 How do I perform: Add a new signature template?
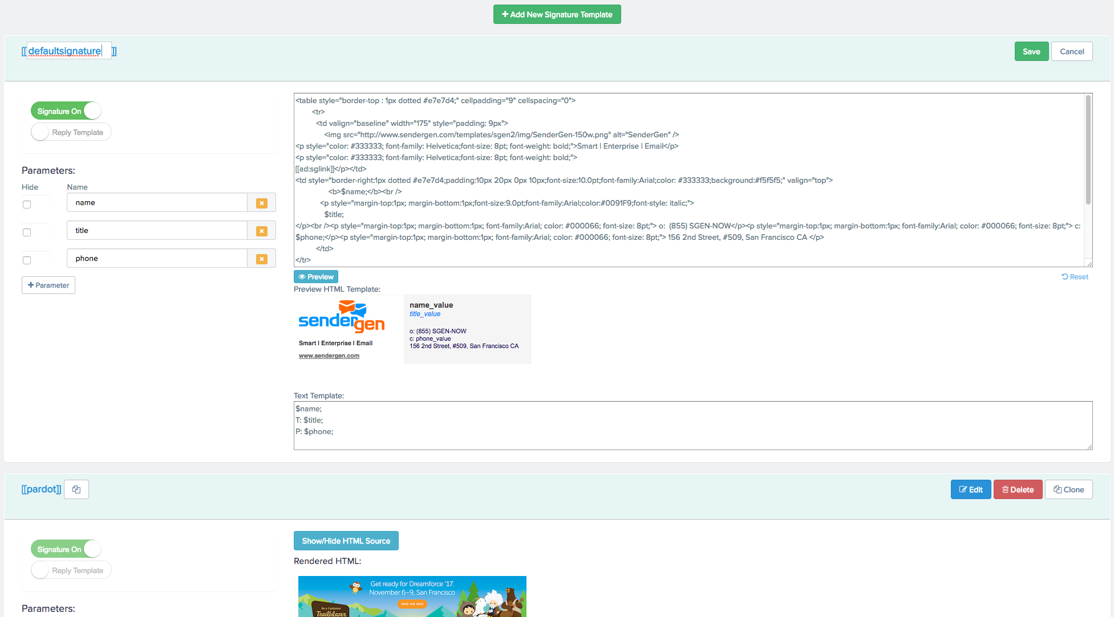click(557, 14)
